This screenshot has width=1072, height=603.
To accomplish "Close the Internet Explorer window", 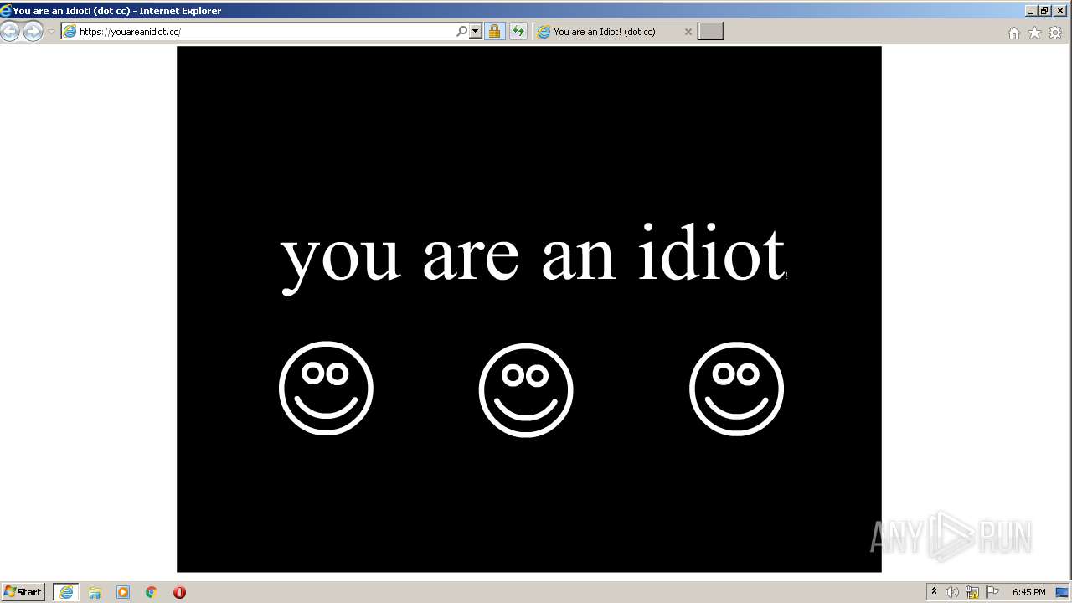I will tap(1059, 11).
